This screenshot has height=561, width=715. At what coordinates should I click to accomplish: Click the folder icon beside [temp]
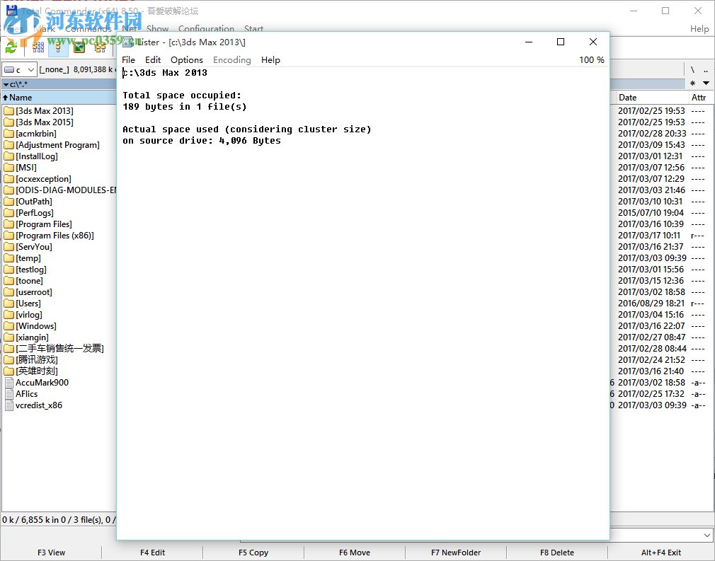pyautogui.click(x=8, y=258)
